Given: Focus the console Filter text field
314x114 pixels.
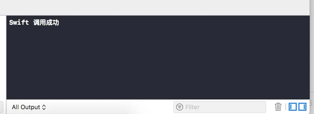Looking at the screenshot, I should point(219,107).
